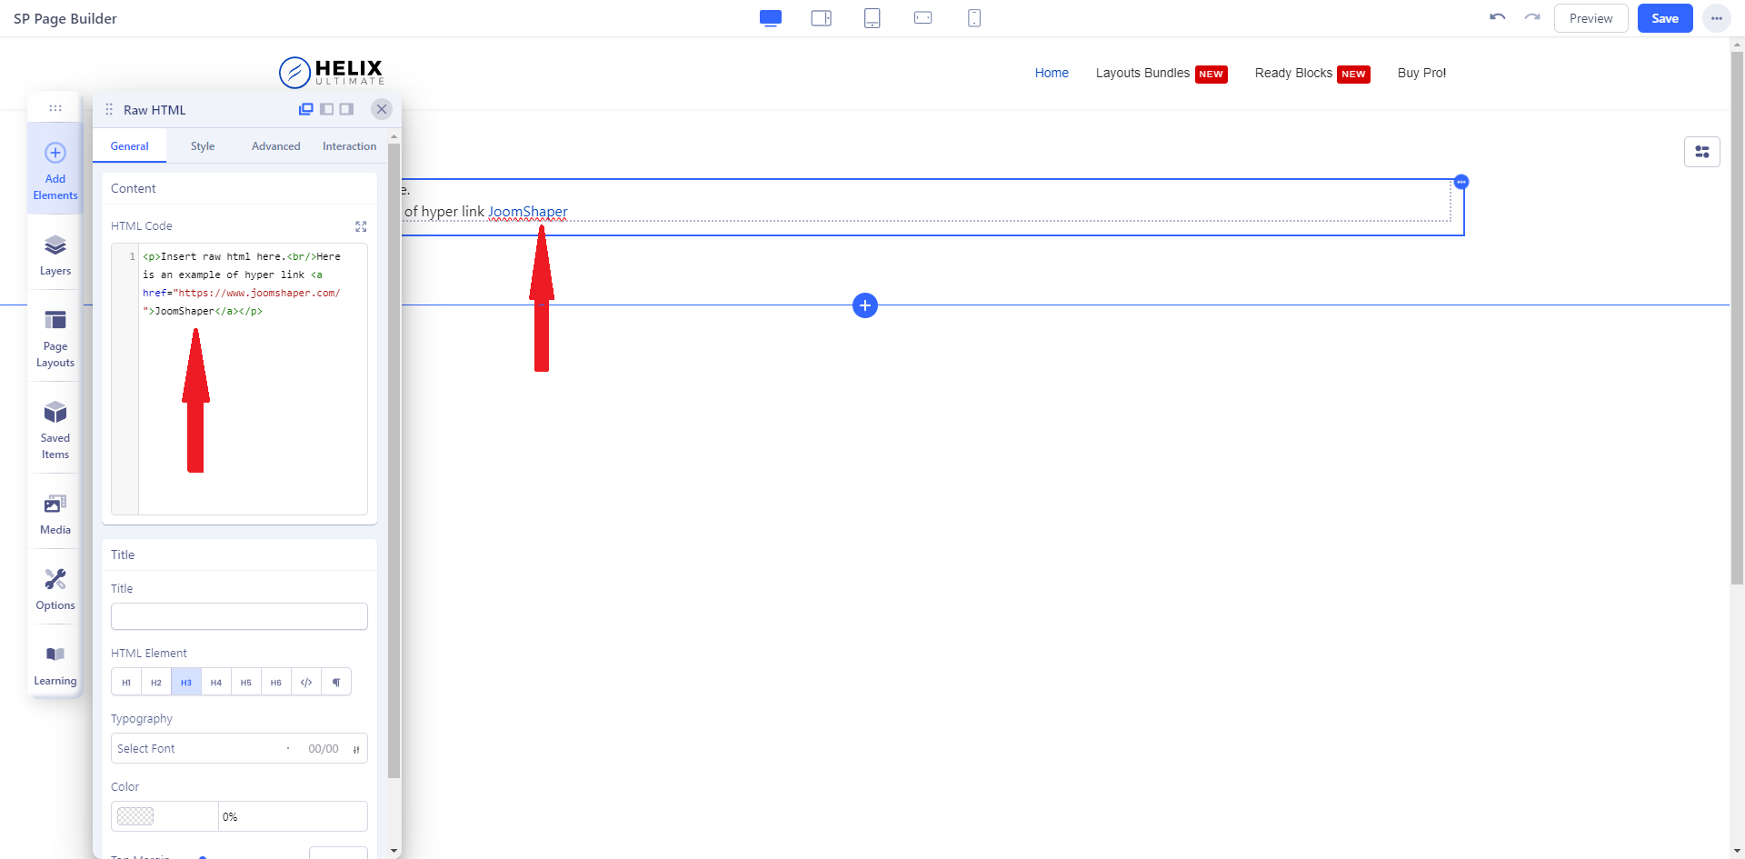
Task: Dock Raw HTML panel to left
Action: 326,109
